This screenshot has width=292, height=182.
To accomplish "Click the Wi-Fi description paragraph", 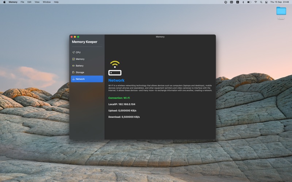I will coord(160,88).
